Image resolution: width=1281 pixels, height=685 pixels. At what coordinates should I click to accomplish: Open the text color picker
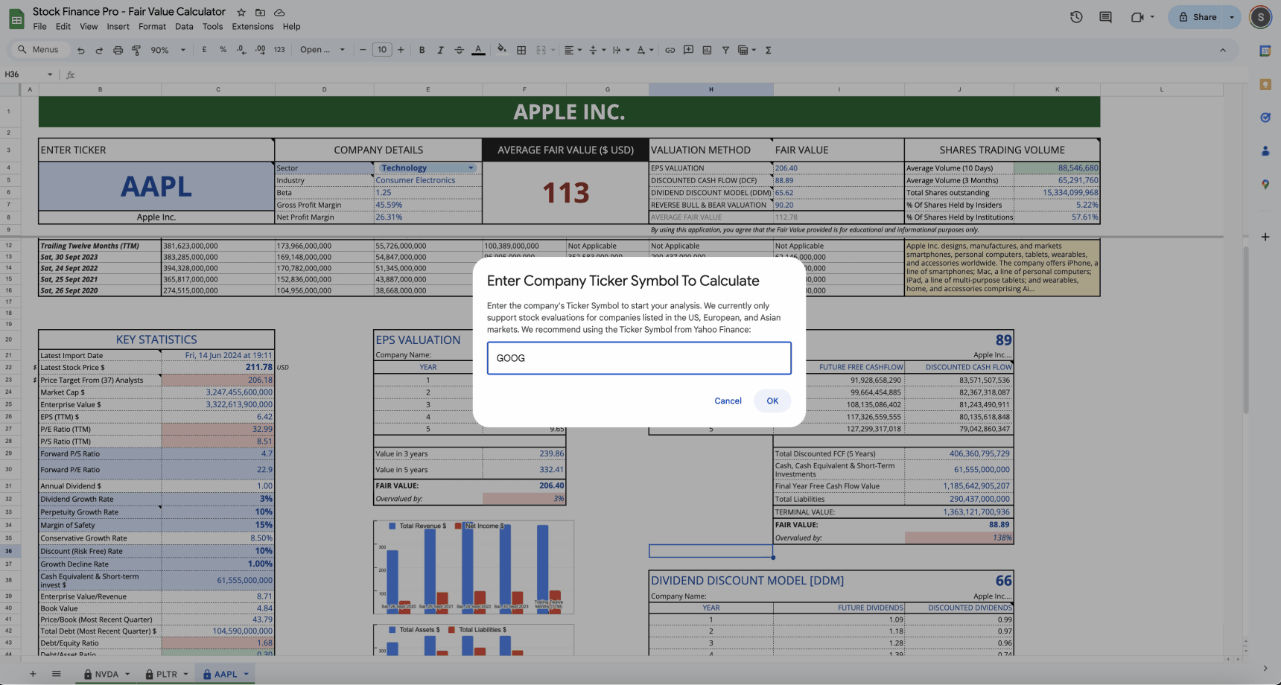tap(478, 50)
